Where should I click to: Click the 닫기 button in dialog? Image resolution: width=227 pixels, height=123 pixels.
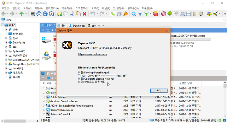pyautogui.click(x=159, y=91)
